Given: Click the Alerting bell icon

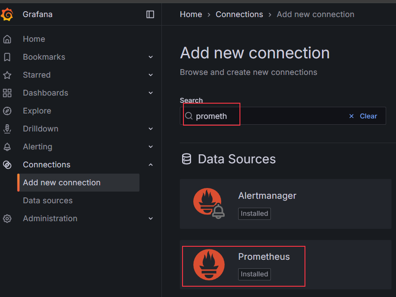Looking at the screenshot, I should (x=7, y=147).
